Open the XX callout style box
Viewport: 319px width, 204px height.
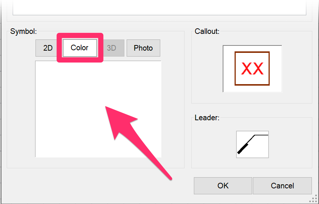pyautogui.click(x=252, y=68)
